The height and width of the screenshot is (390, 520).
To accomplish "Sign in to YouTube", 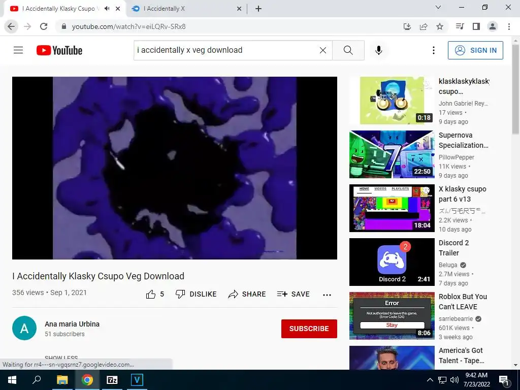I will tap(475, 50).
